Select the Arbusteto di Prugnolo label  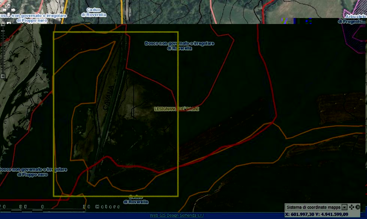click(353, 19)
